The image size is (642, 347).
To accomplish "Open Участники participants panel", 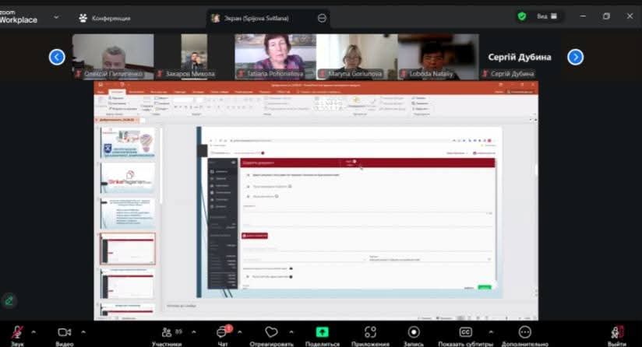I will pos(167,332).
